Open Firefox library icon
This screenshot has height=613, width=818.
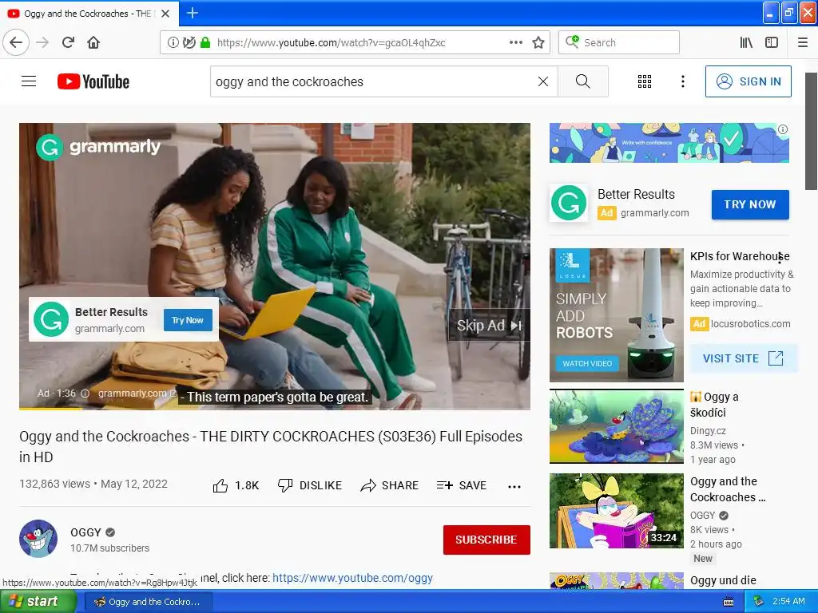[746, 42]
